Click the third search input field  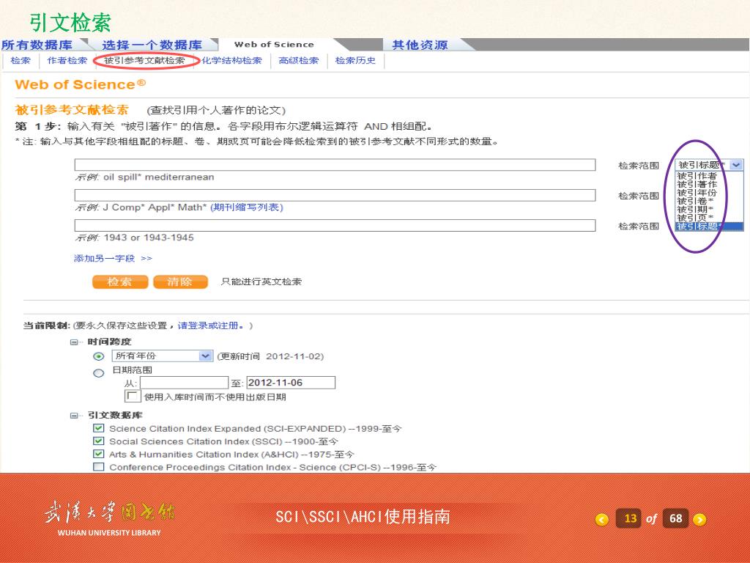tap(335, 225)
